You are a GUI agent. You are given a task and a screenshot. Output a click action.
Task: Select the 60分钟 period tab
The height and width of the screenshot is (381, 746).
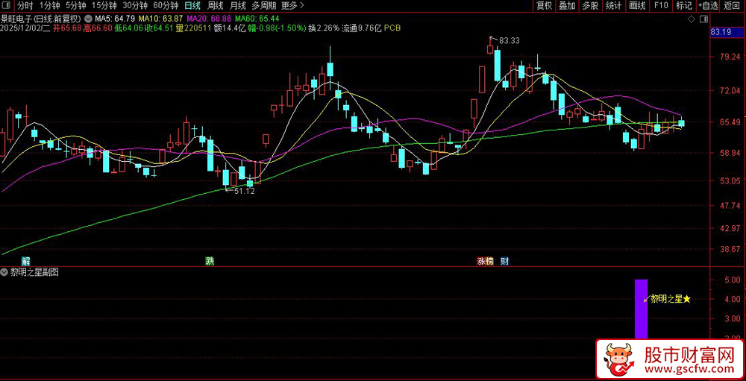point(166,6)
